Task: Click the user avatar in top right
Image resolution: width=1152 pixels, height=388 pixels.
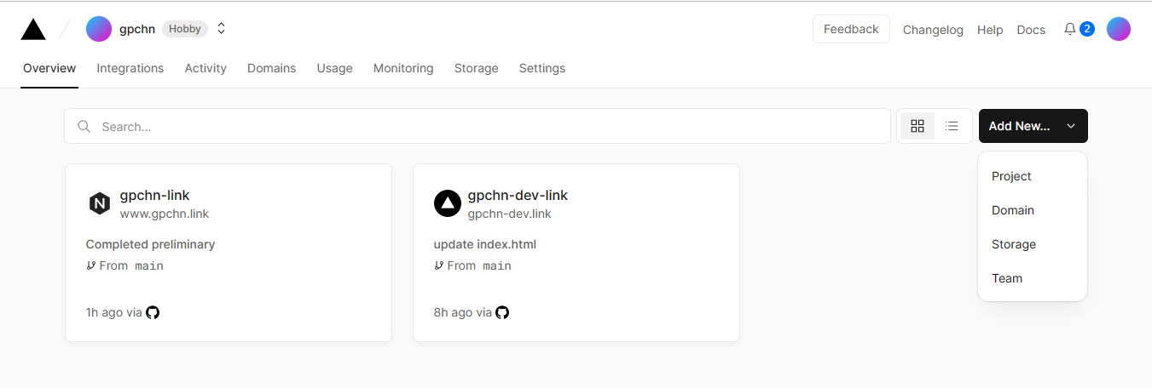Action: [1118, 29]
